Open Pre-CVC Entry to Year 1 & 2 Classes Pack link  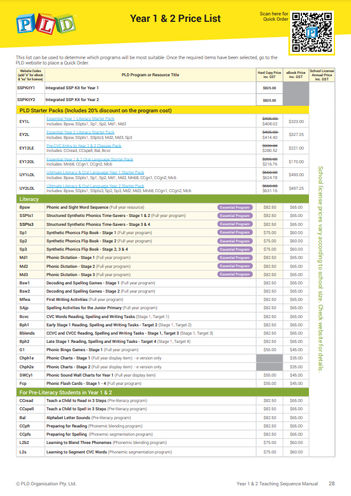[84, 146]
